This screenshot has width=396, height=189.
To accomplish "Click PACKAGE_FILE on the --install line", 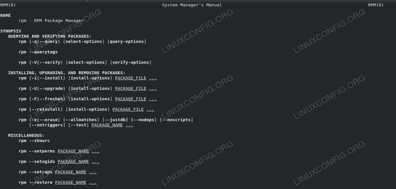I will point(131,78).
